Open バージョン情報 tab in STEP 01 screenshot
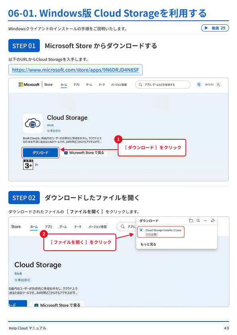This screenshot has height=335, width=237. (119, 85)
